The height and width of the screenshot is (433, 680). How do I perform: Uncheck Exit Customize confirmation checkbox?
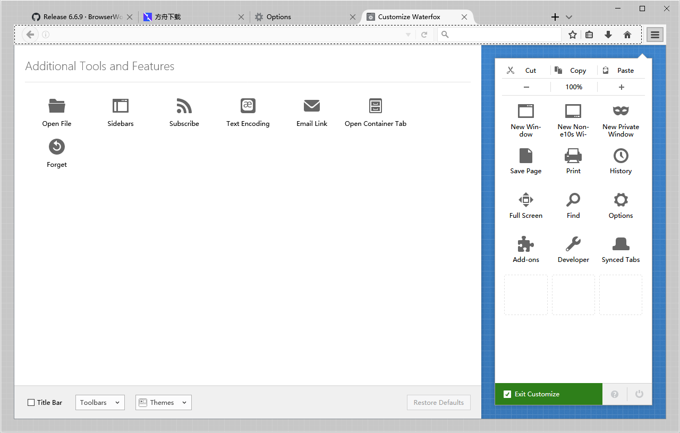point(507,394)
